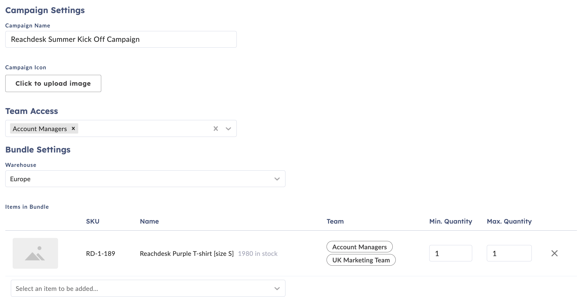Image resolution: width=585 pixels, height=306 pixels.
Task: Click the Campaign Settings heading
Action: (45, 10)
